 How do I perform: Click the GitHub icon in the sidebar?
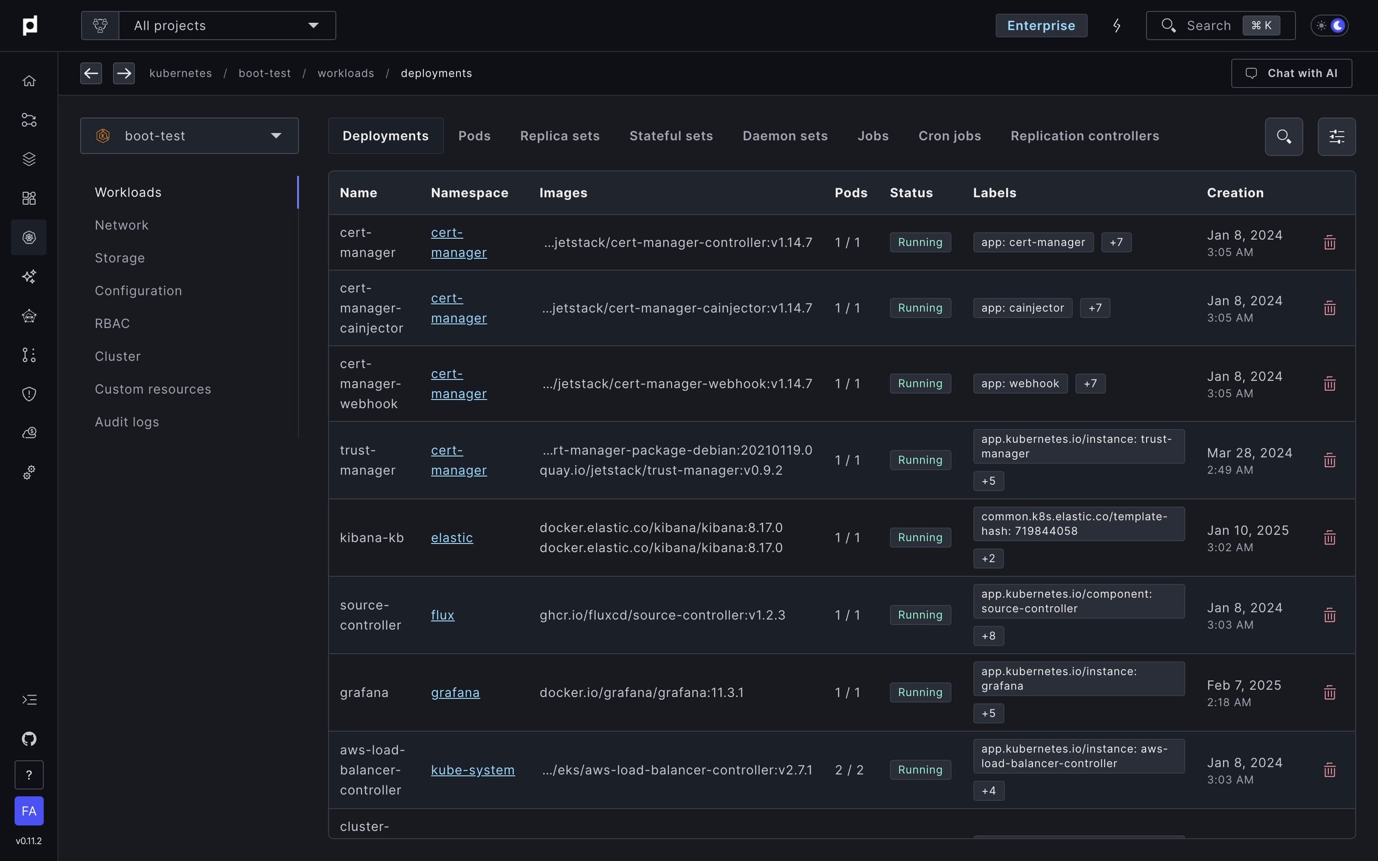coord(29,739)
